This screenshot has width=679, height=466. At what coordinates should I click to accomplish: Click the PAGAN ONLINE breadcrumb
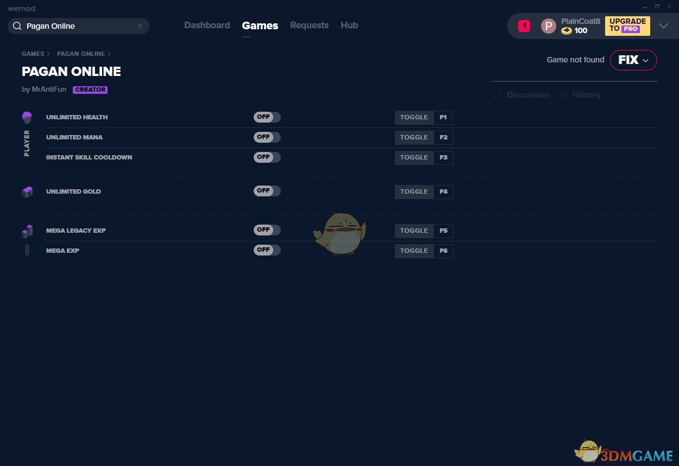coord(81,54)
